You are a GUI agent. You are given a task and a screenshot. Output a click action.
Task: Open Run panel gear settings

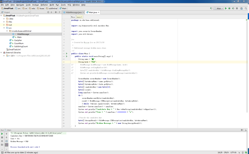click(x=242, y=130)
